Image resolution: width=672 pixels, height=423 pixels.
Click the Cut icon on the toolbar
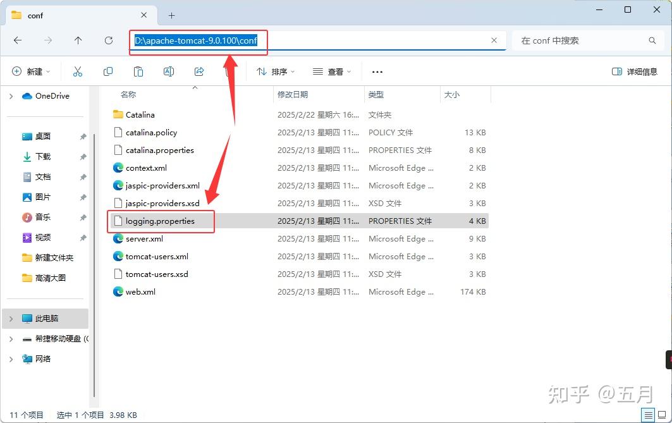point(78,71)
